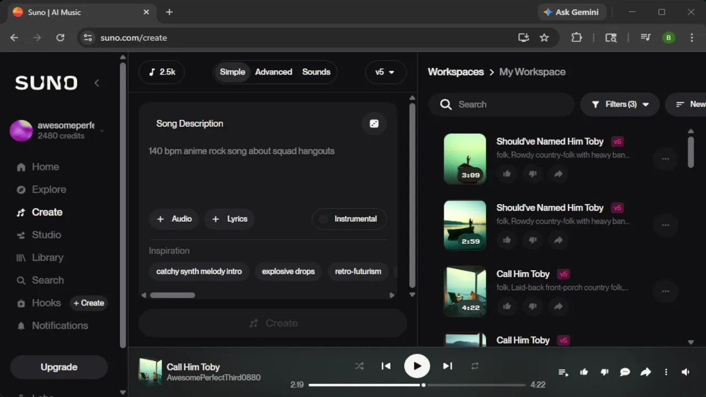Open the Call Him Toby 4:22 thumbnail

click(465, 292)
